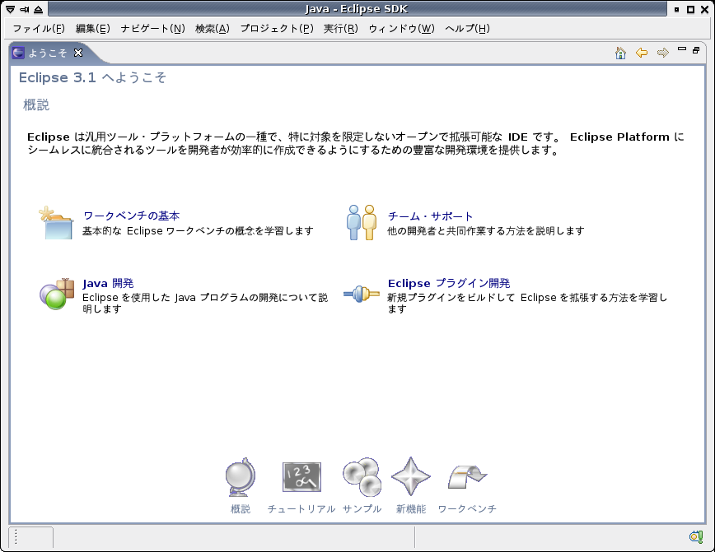This screenshot has width=715, height=552.
Task: Click the ワークベンチ arrow icon
Action: coord(467,477)
